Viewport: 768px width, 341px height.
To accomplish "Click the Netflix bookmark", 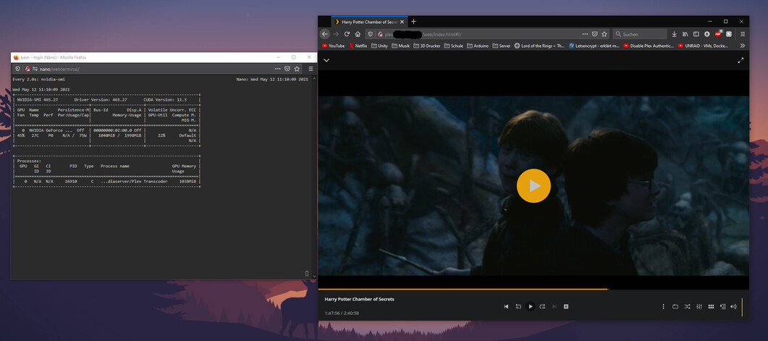I will coord(358,46).
